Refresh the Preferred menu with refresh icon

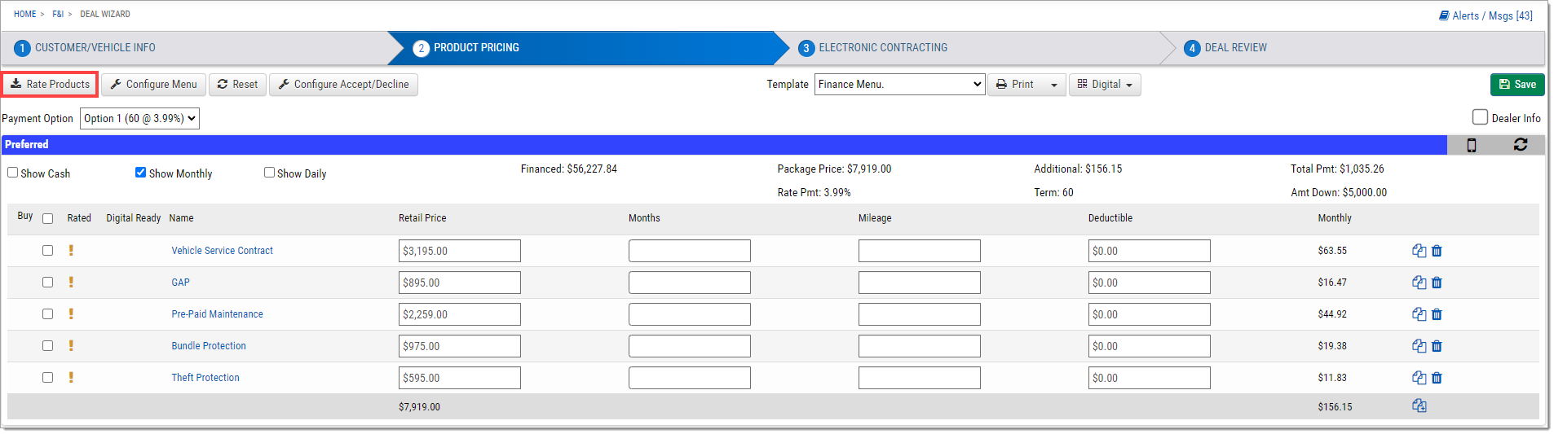tap(1521, 144)
